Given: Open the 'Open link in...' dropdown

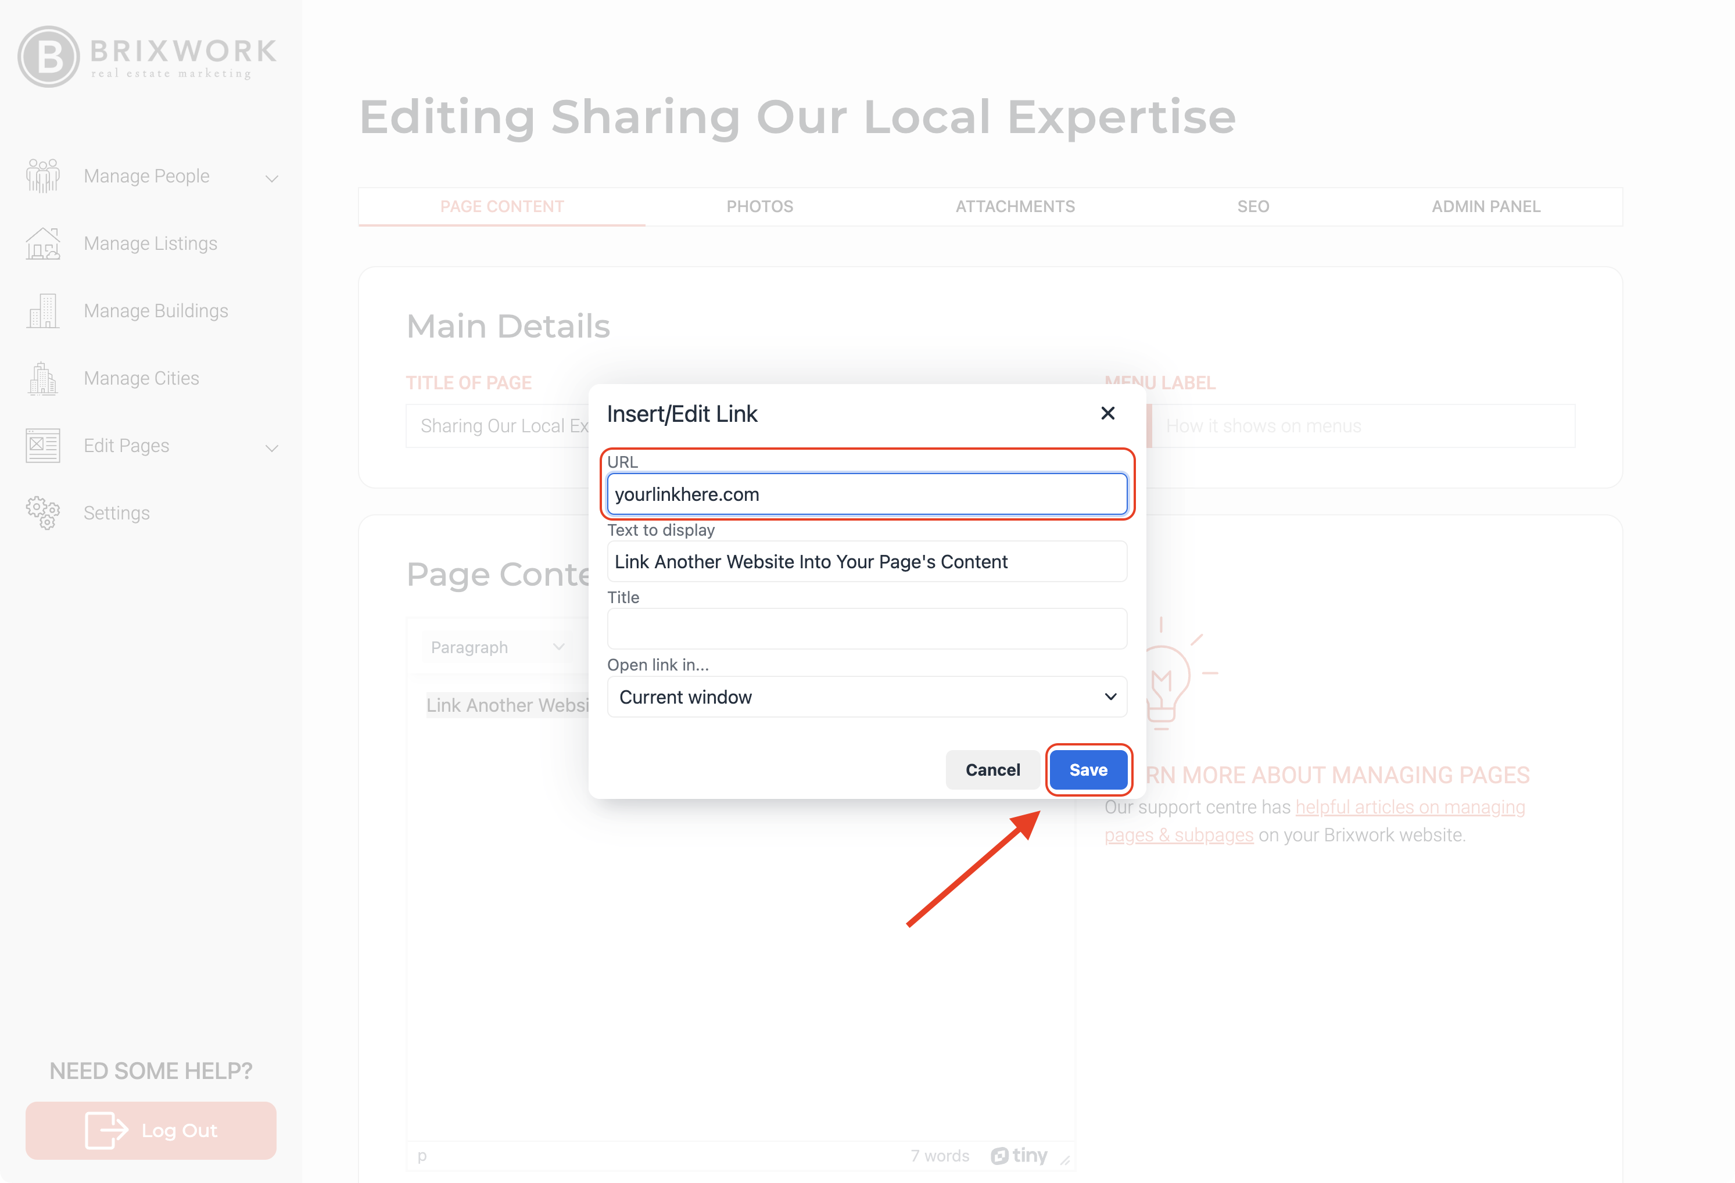Looking at the screenshot, I should click(x=867, y=696).
